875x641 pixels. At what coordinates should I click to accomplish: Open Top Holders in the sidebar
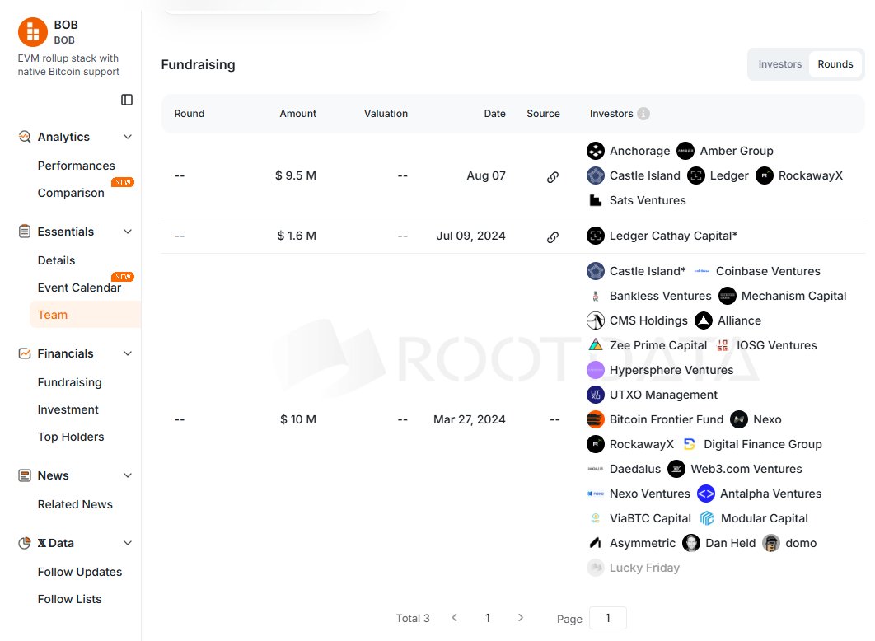point(71,437)
